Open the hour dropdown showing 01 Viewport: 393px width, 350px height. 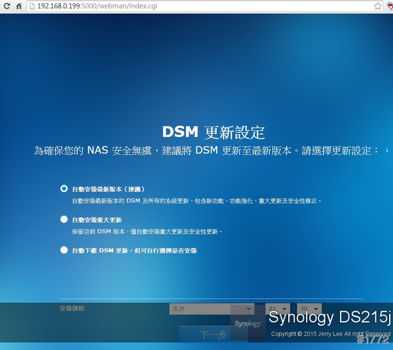coord(278,309)
